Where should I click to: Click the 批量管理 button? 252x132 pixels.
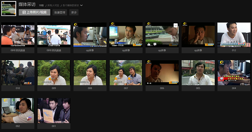[x=60, y=12]
